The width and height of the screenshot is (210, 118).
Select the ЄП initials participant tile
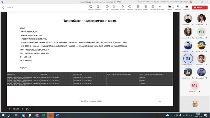pos(201,32)
